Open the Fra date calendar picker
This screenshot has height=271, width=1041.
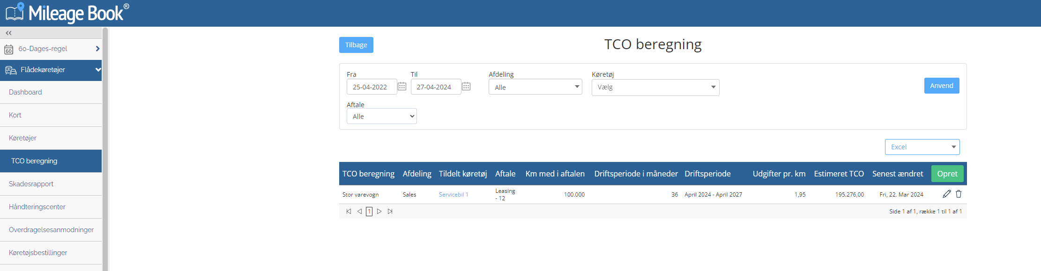tap(402, 87)
